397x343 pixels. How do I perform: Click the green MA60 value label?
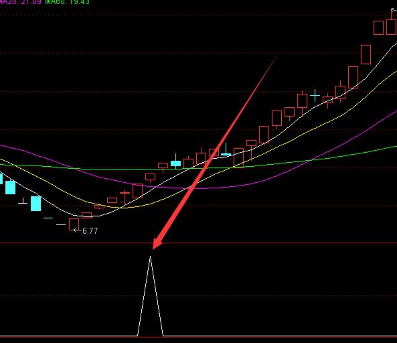[68, 2]
